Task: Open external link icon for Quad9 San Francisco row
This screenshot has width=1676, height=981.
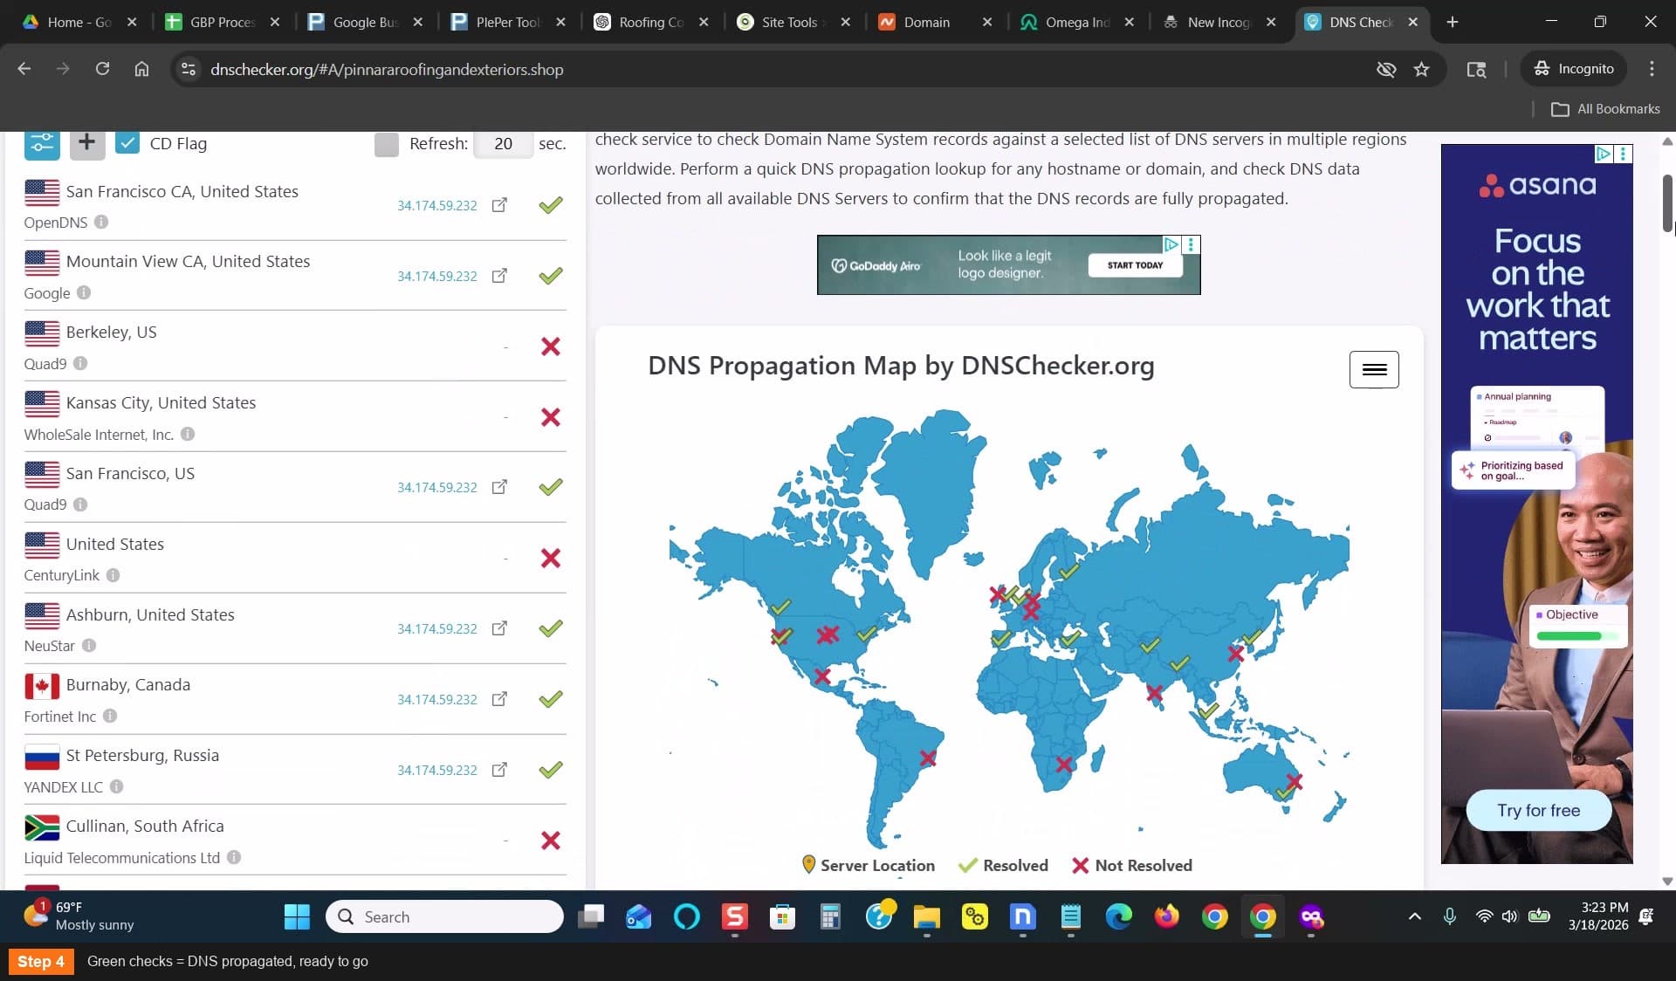Action: point(499,487)
